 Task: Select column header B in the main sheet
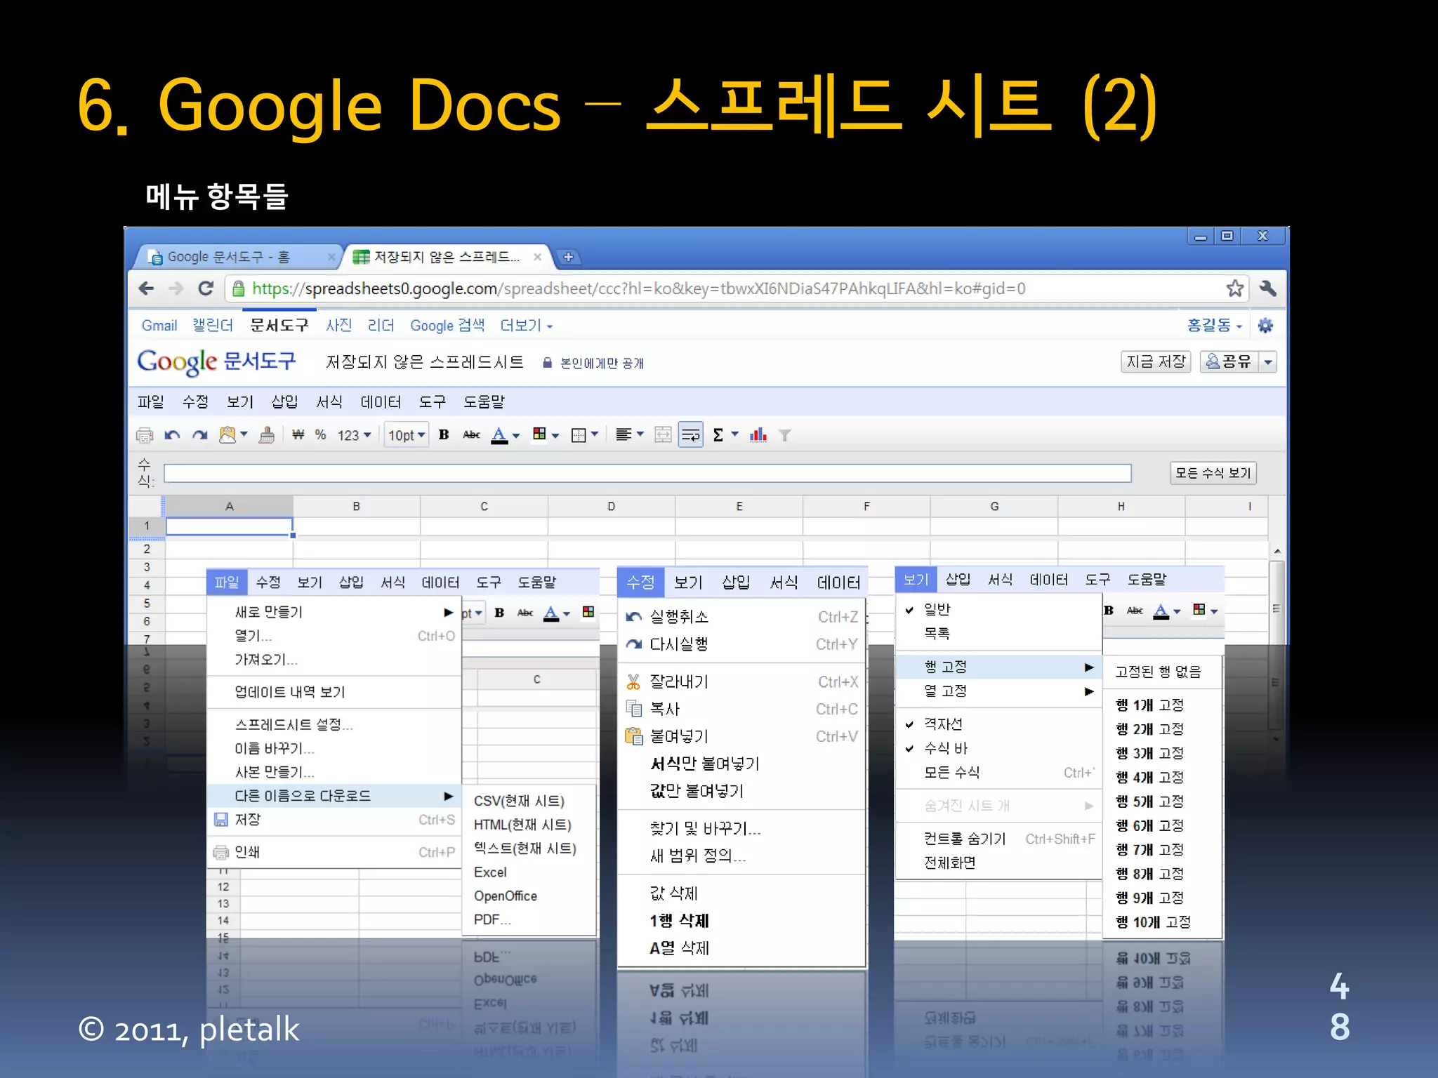[357, 506]
